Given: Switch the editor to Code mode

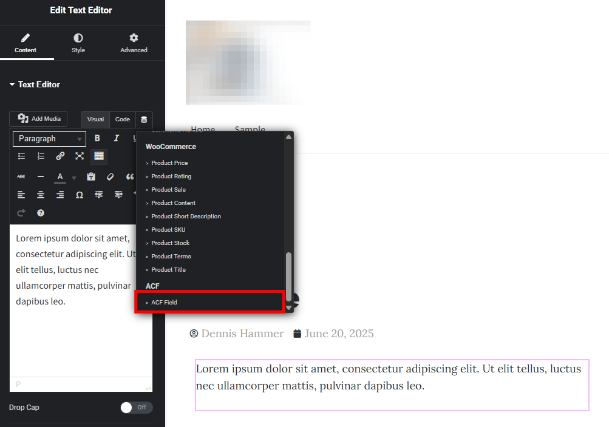Looking at the screenshot, I should pyautogui.click(x=122, y=119).
